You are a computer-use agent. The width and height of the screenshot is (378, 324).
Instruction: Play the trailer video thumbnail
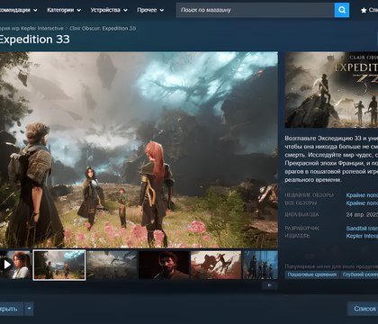click(15, 265)
